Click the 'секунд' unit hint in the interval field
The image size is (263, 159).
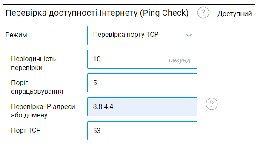(180, 60)
